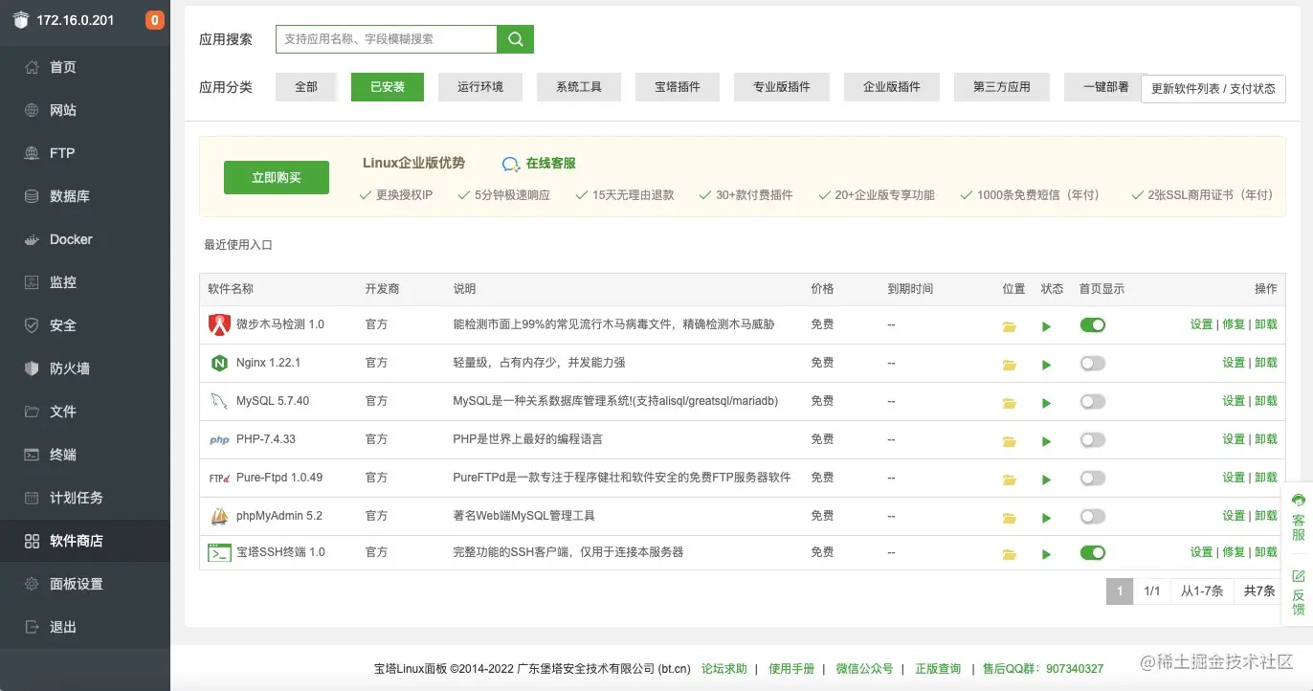Click the 宝塔SSH终端 terminal icon
This screenshot has width=1313, height=691.
click(219, 552)
